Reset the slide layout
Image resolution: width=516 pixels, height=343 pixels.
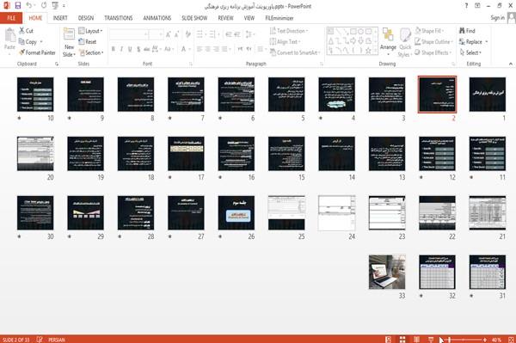click(87, 42)
